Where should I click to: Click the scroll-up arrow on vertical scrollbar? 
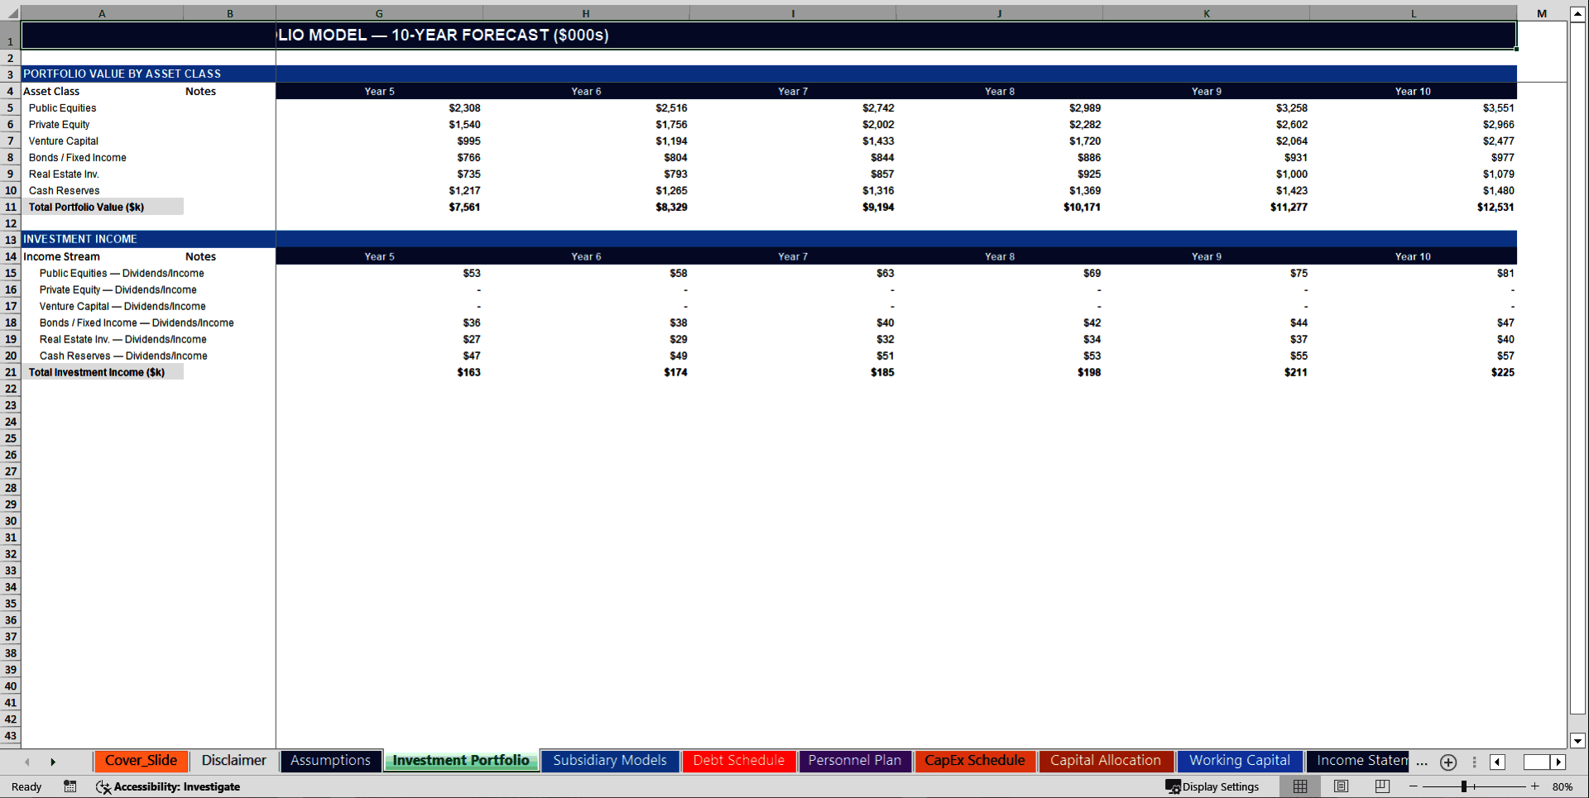click(x=1576, y=13)
